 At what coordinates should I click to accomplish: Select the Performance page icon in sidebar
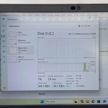[x=4, y=36]
